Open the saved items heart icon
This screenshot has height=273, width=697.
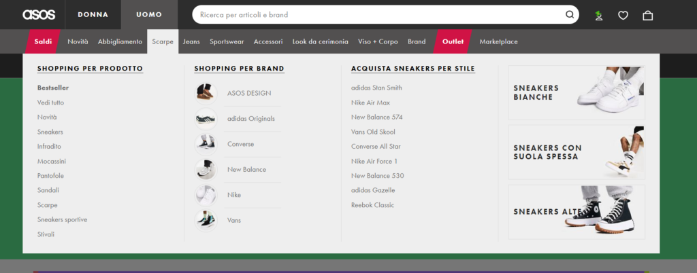tap(623, 15)
